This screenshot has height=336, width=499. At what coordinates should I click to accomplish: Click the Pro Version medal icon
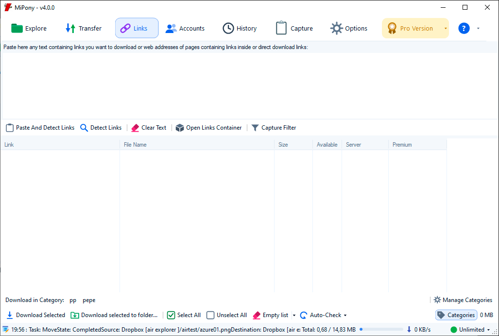coord(392,28)
